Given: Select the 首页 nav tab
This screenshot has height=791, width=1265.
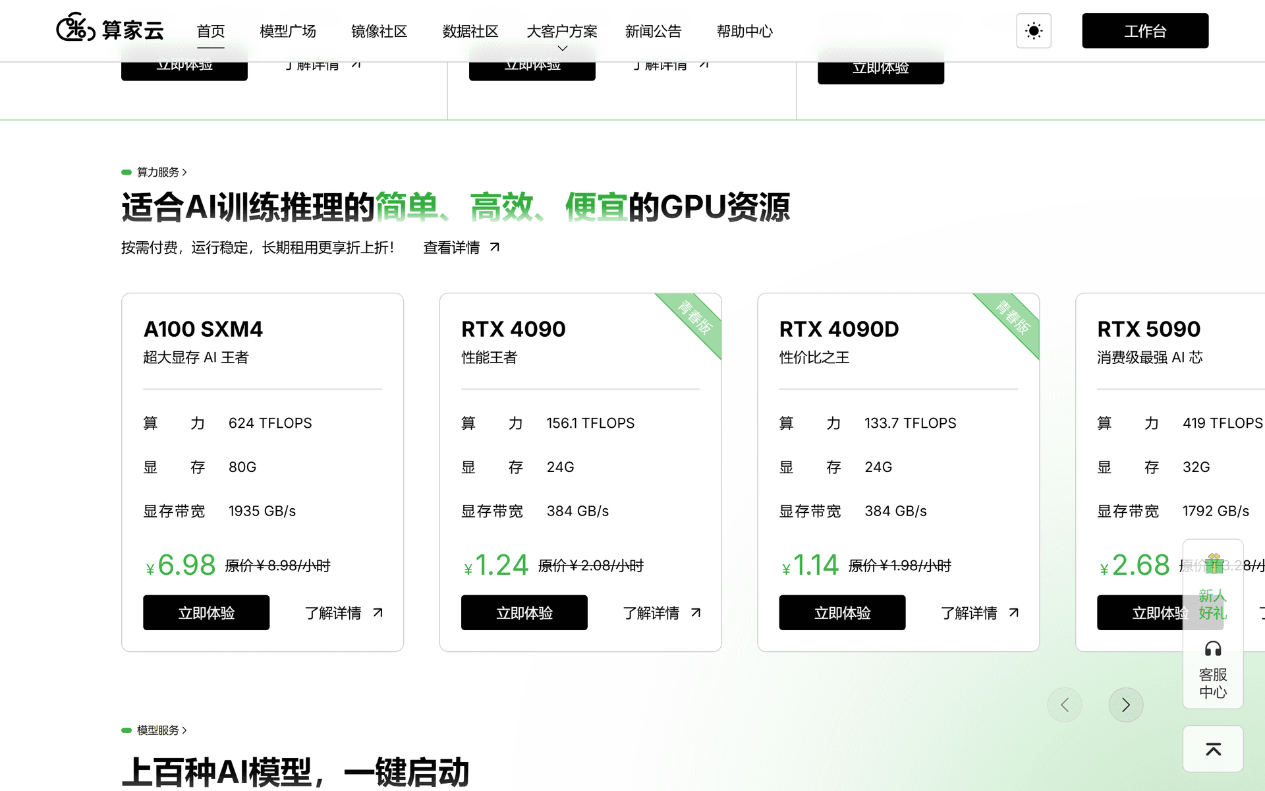Looking at the screenshot, I should point(211,31).
